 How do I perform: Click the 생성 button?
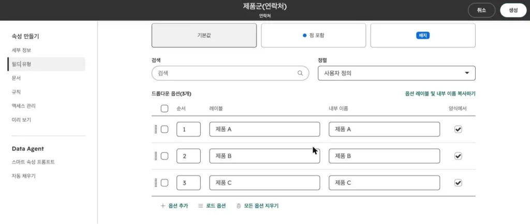[513, 10]
